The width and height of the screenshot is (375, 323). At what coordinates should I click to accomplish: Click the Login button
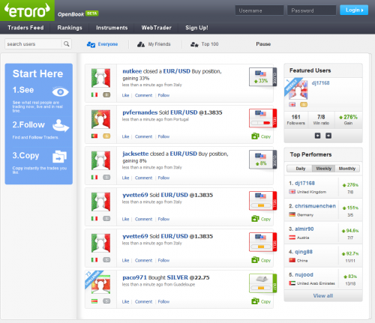point(354,10)
